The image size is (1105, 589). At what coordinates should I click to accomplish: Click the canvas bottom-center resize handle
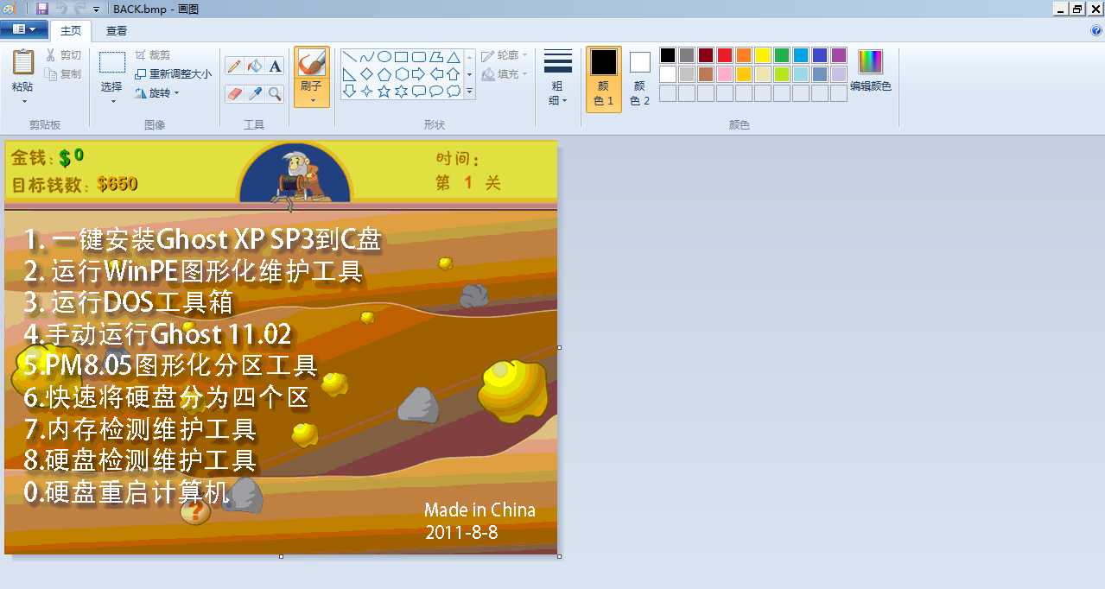click(281, 556)
